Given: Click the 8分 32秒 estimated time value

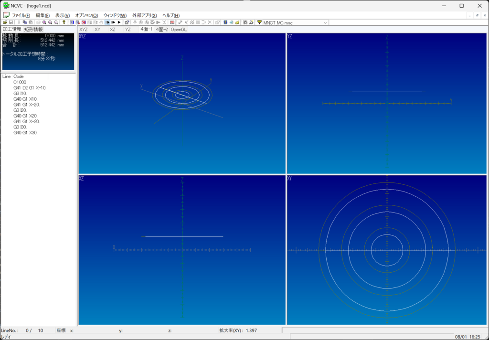Looking at the screenshot, I should [x=46, y=59].
